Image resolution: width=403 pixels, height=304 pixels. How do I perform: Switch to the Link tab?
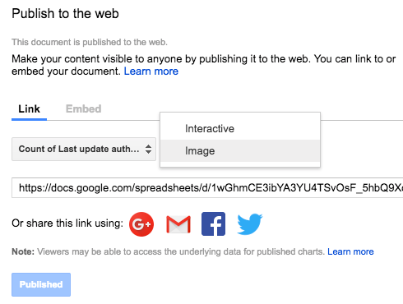tap(29, 109)
